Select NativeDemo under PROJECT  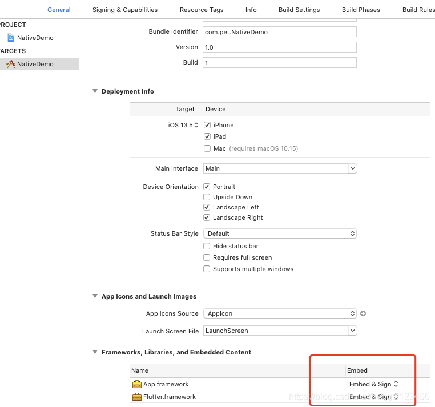click(35, 38)
